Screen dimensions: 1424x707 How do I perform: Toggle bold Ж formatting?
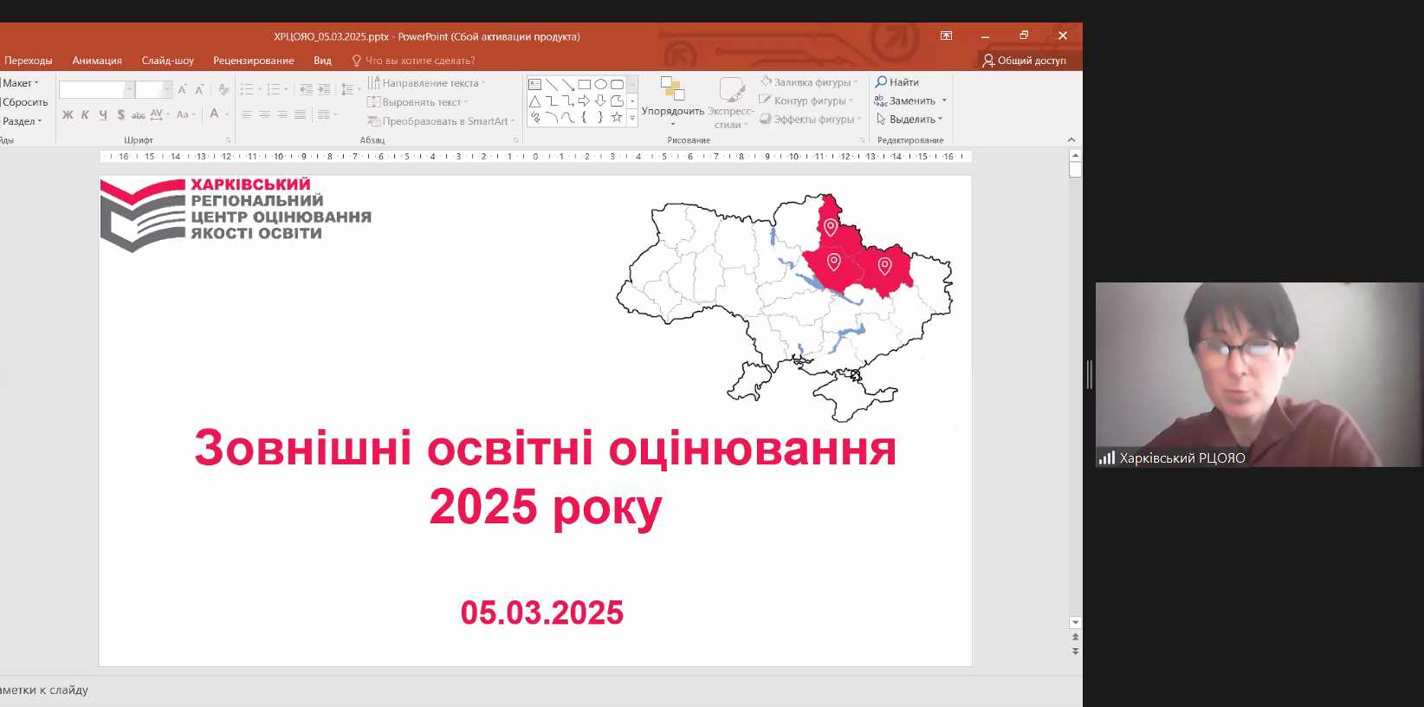[68, 114]
